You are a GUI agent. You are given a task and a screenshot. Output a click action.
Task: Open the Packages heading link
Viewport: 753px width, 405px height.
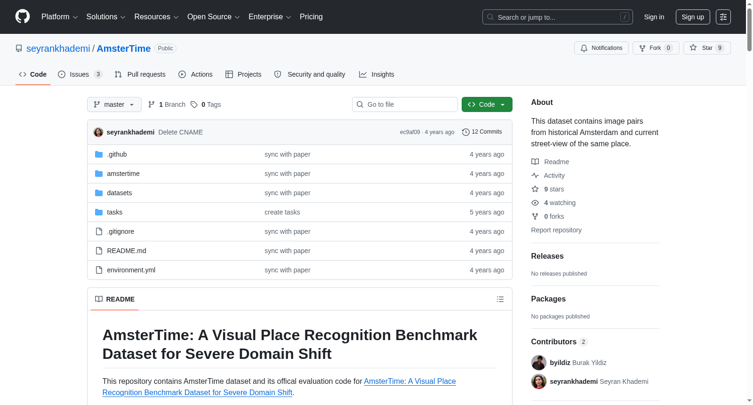pyautogui.click(x=548, y=299)
